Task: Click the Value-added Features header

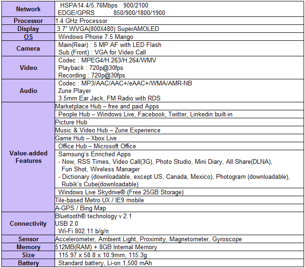Action: (28, 157)
